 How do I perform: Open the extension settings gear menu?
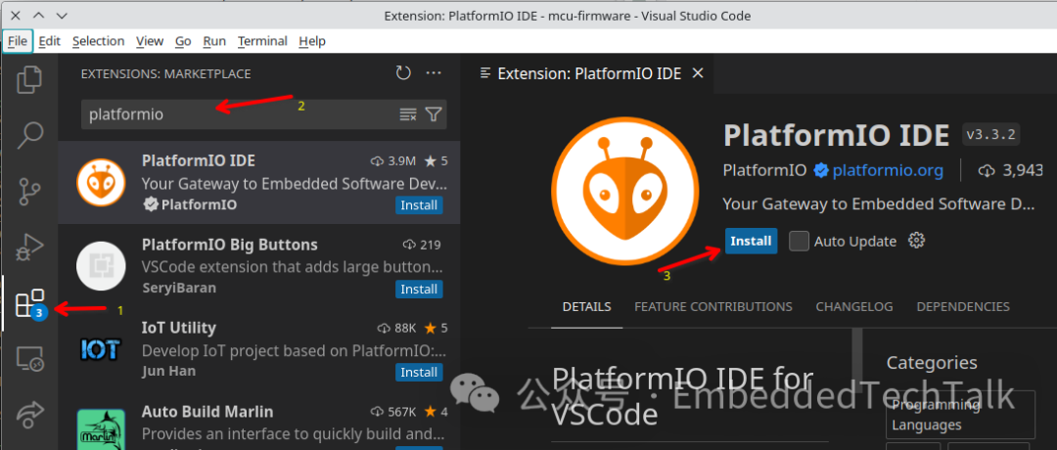[916, 241]
